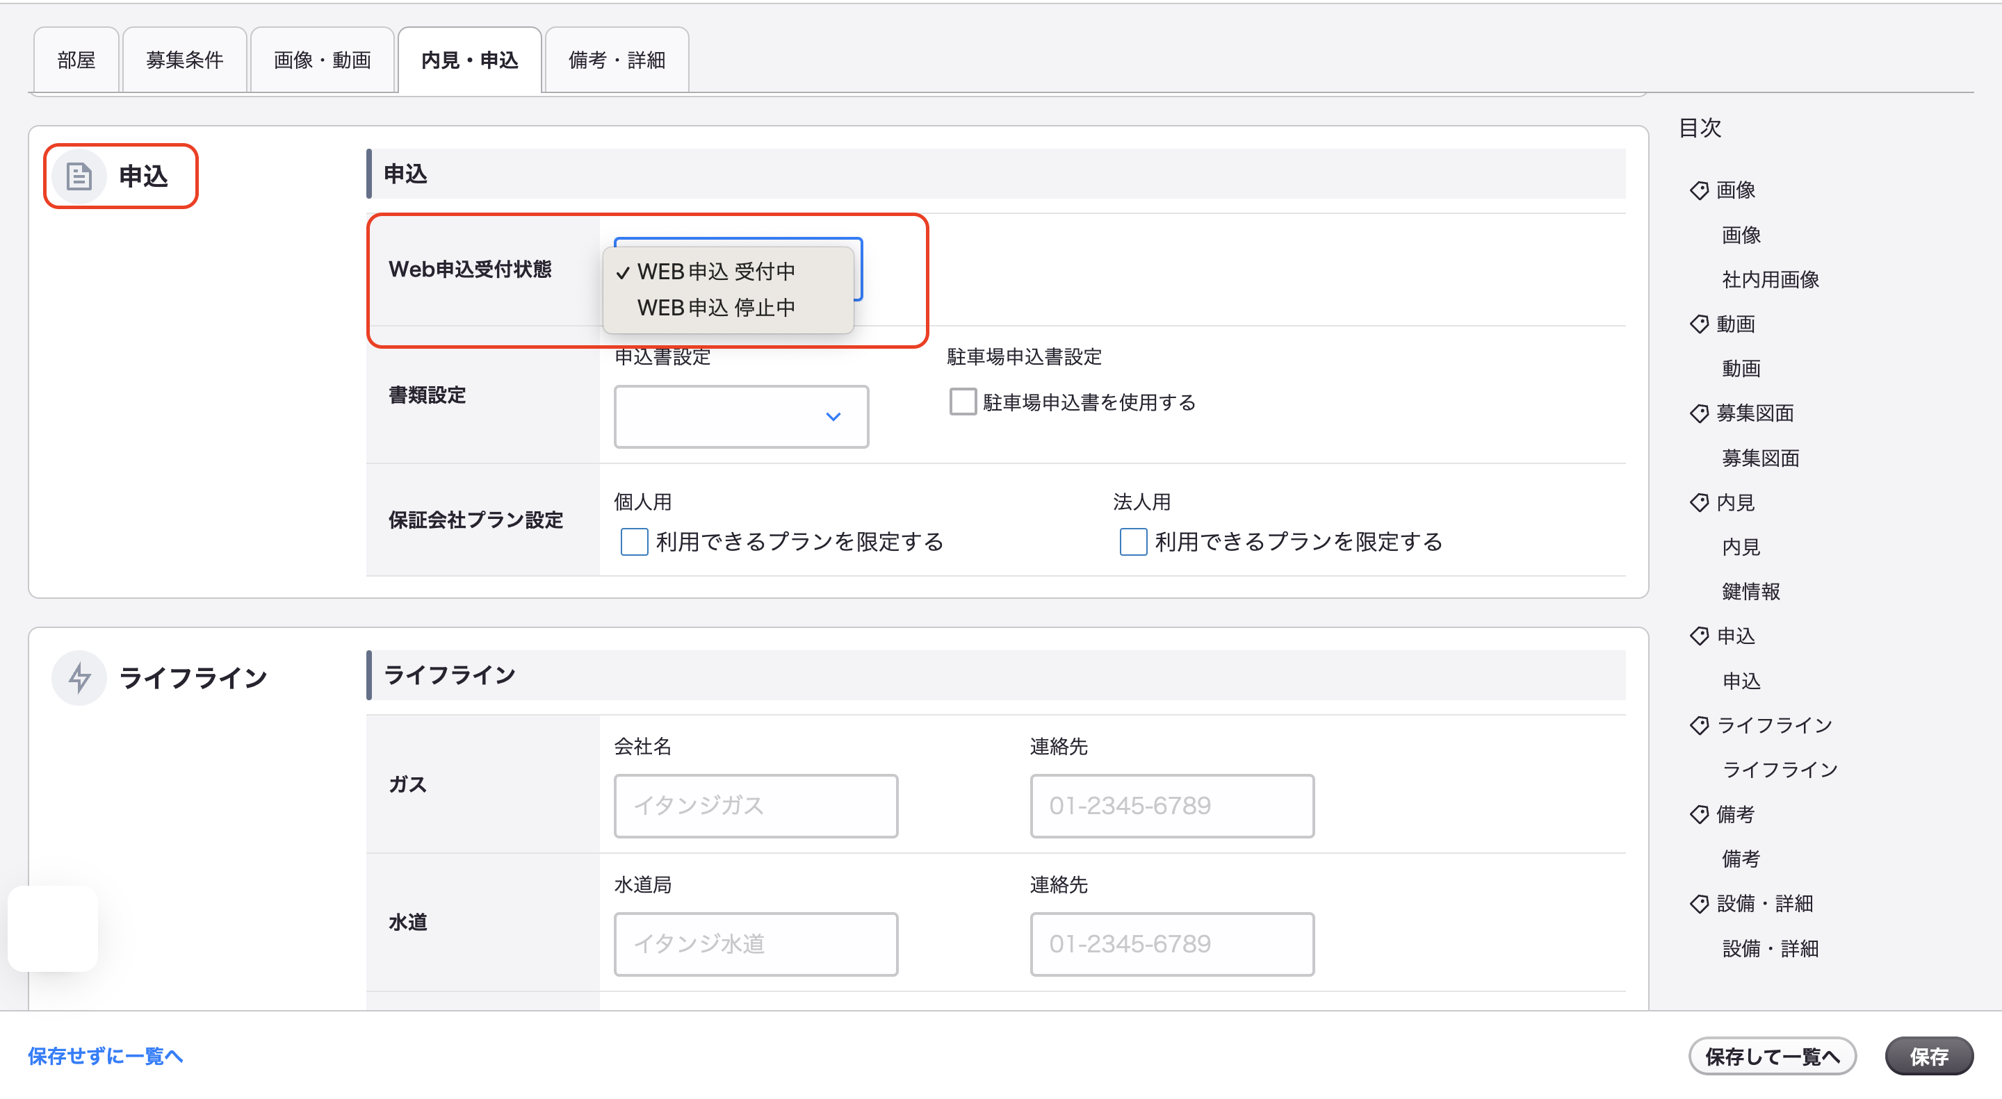This screenshot has width=2002, height=1099.
Task: Switch to the 備考・詳細 tab
Action: (617, 60)
